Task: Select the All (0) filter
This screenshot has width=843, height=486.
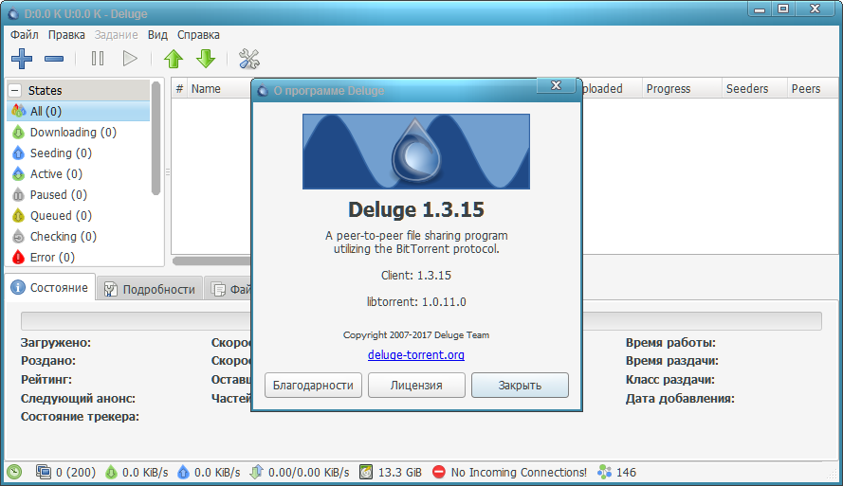Action: 79,111
